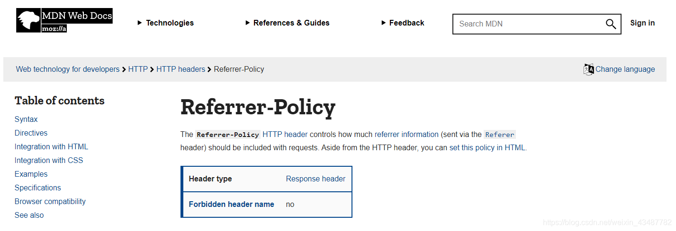Jump to Syntax in table of contents
The image size is (676, 231).
click(26, 119)
